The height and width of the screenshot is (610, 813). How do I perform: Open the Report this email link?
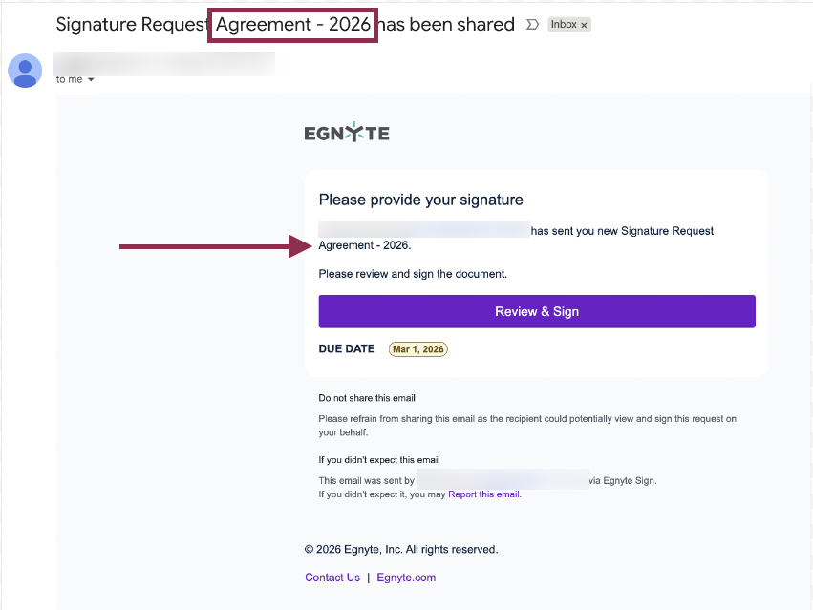tap(484, 494)
